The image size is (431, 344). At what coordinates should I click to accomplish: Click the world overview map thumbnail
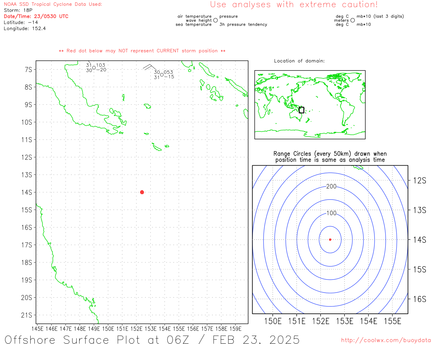[310, 105]
